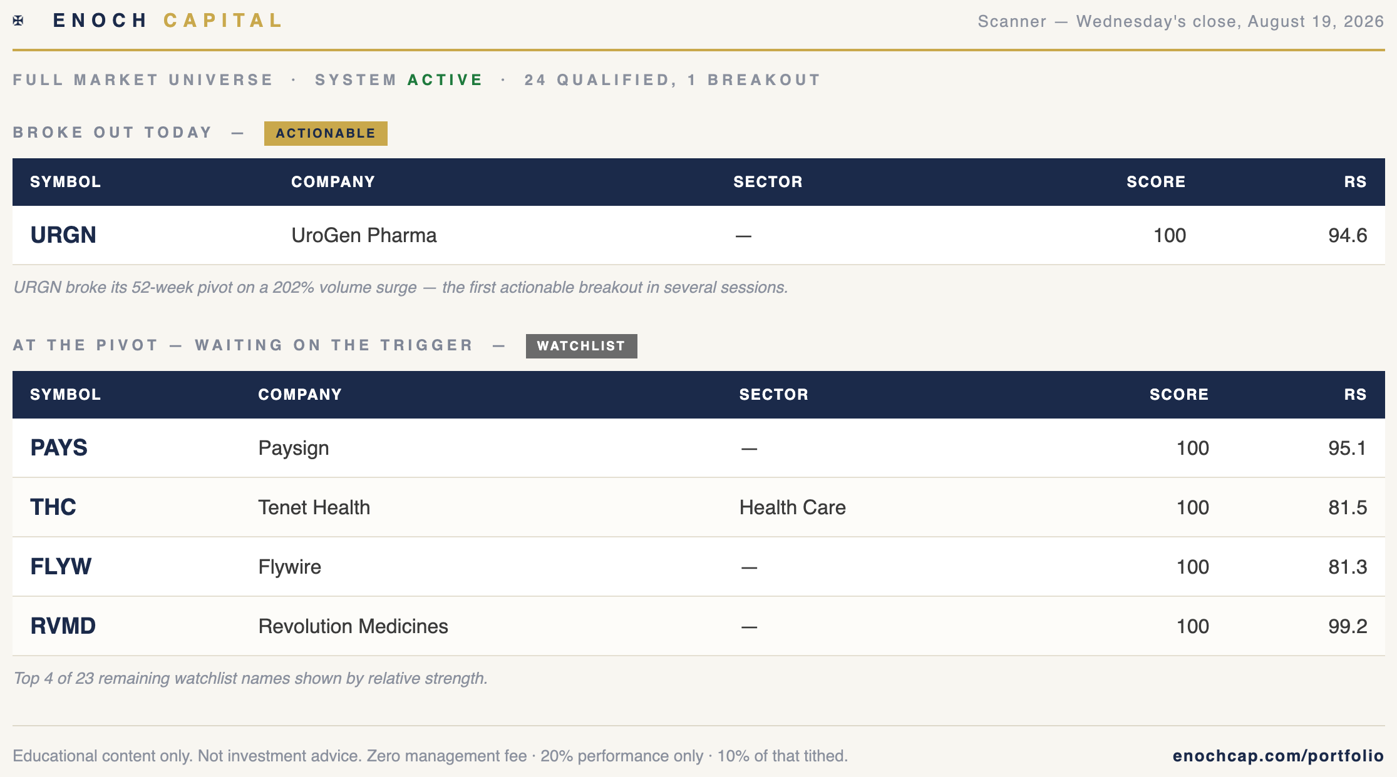This screenshot has height=777, width=1397.
Task: Click the Tenet Health company name
Action: point(314,507)
